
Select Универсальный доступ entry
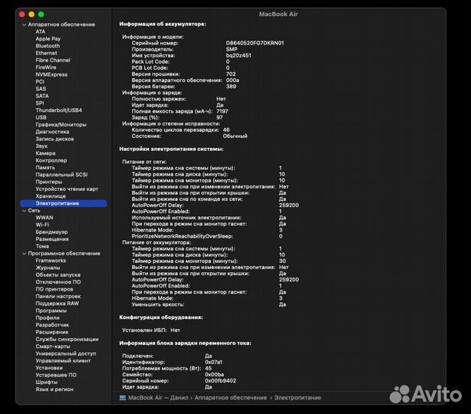click(x=66, y=353)
